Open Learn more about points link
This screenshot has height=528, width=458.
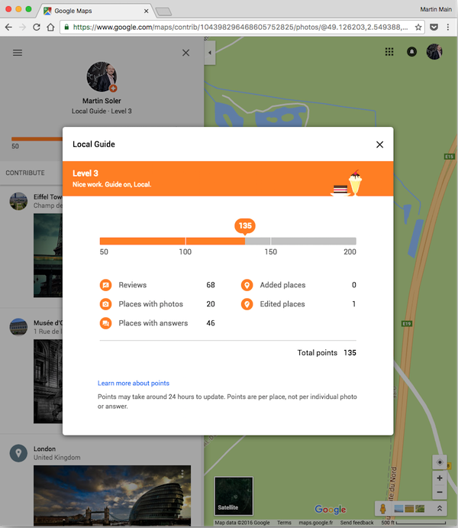click(133, 384)
